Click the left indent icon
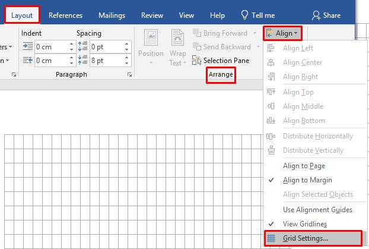Screen dimensions: 369x249 (27, 46)
